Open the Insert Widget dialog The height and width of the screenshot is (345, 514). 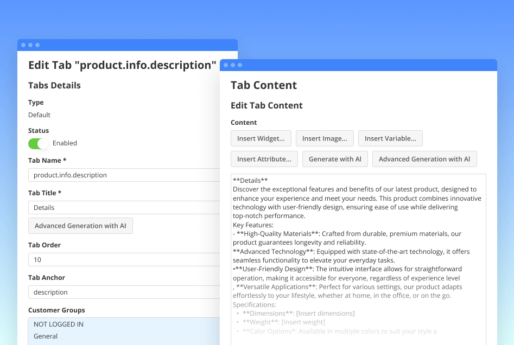261,138
